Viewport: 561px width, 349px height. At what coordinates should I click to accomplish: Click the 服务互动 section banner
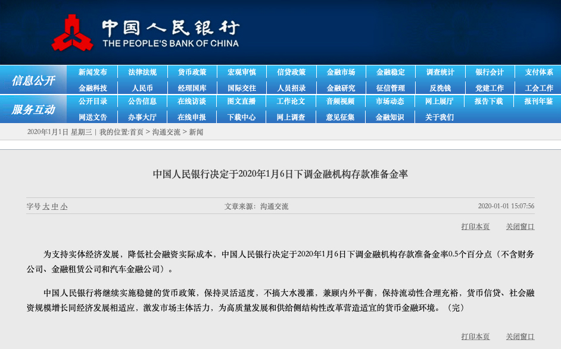click(x=33, y=109)
